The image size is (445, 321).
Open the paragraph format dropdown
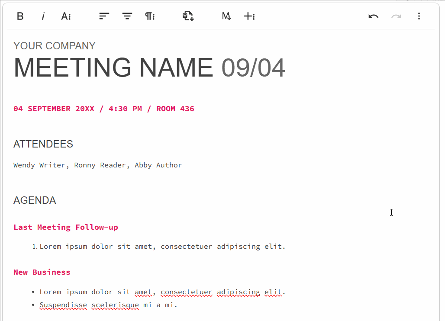(x=150, y=16)
